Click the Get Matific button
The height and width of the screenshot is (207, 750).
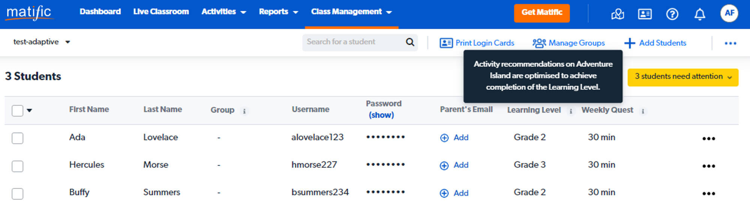(x=541, y=13)
